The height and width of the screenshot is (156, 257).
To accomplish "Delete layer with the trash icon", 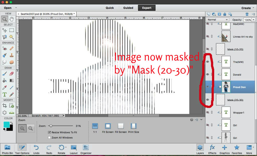I will (247, 14).
